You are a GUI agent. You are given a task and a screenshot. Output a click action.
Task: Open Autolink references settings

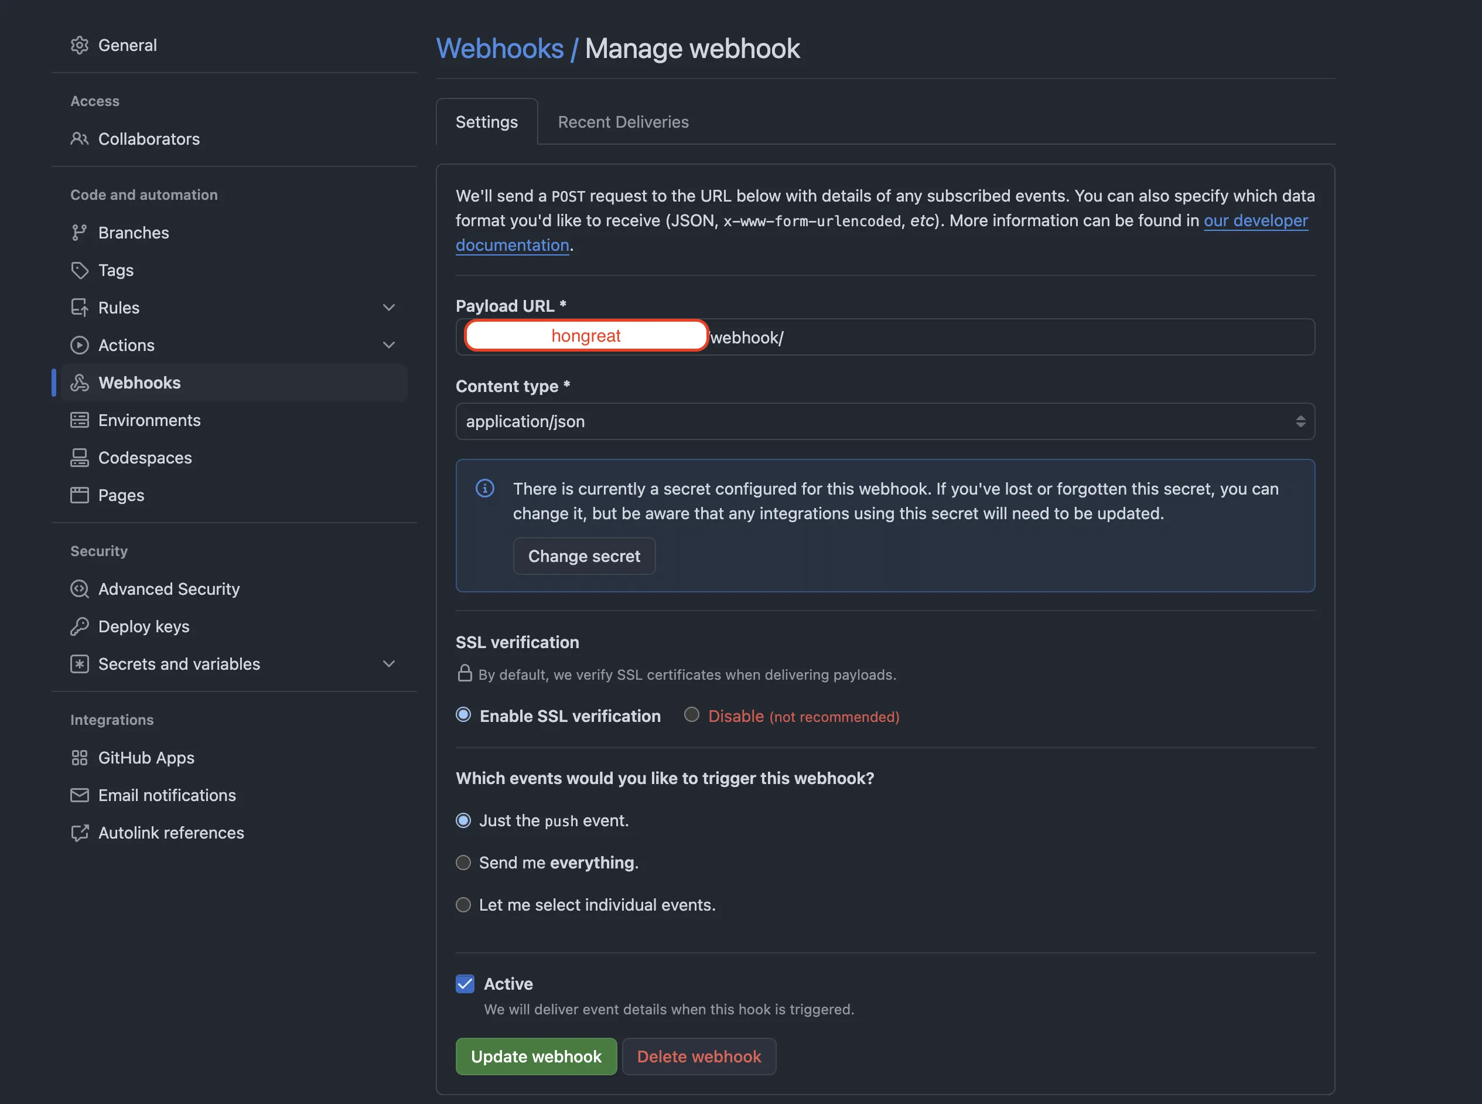tap(234, 833)
